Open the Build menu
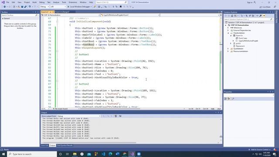The height and width of the screenshot is (157, 279). [x=34, y=2]
